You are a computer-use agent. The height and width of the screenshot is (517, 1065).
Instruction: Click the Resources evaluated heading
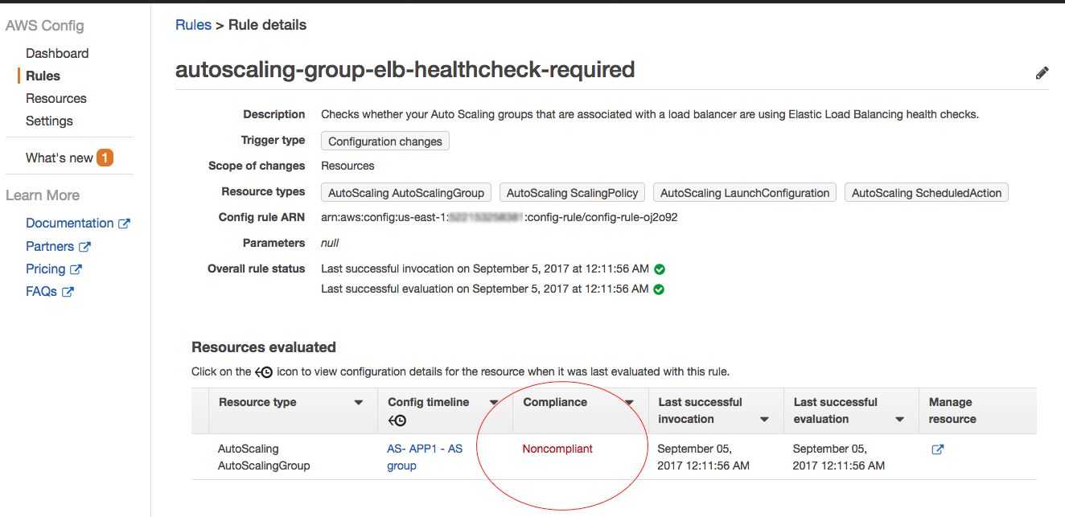[264, 347]
